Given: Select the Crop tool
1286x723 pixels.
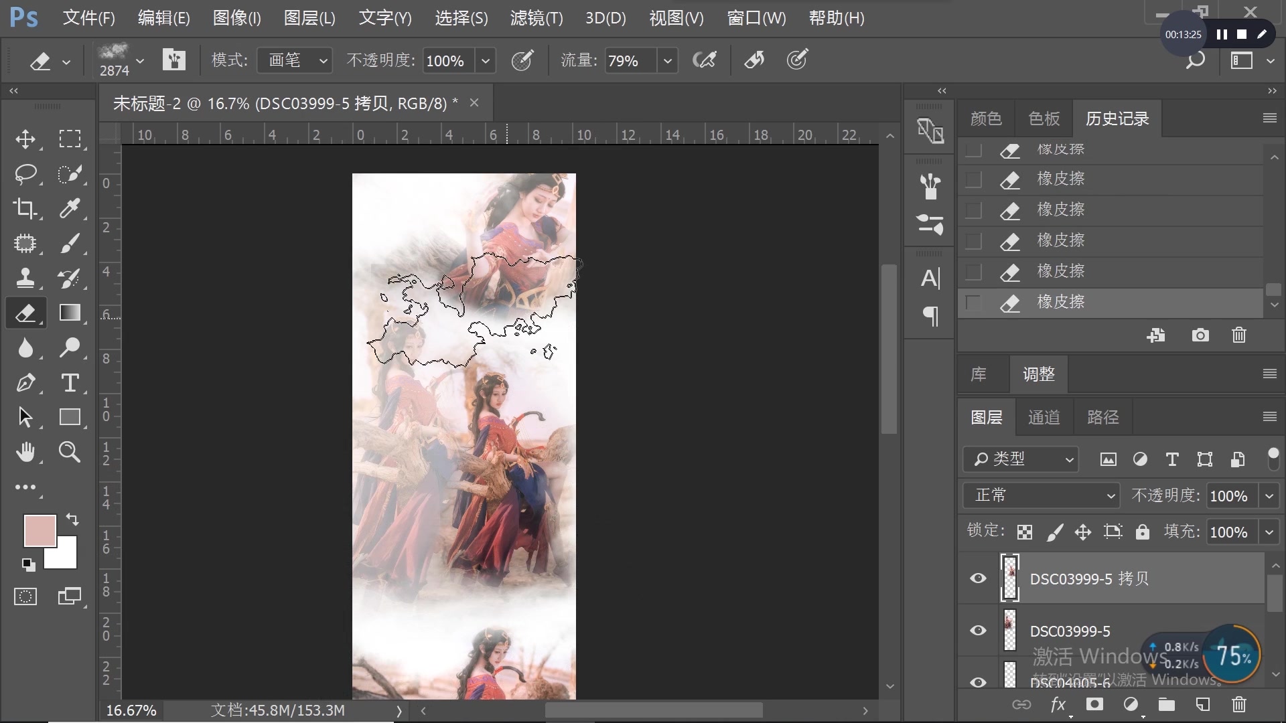Looking at the screenshot, I should [25, 209].
